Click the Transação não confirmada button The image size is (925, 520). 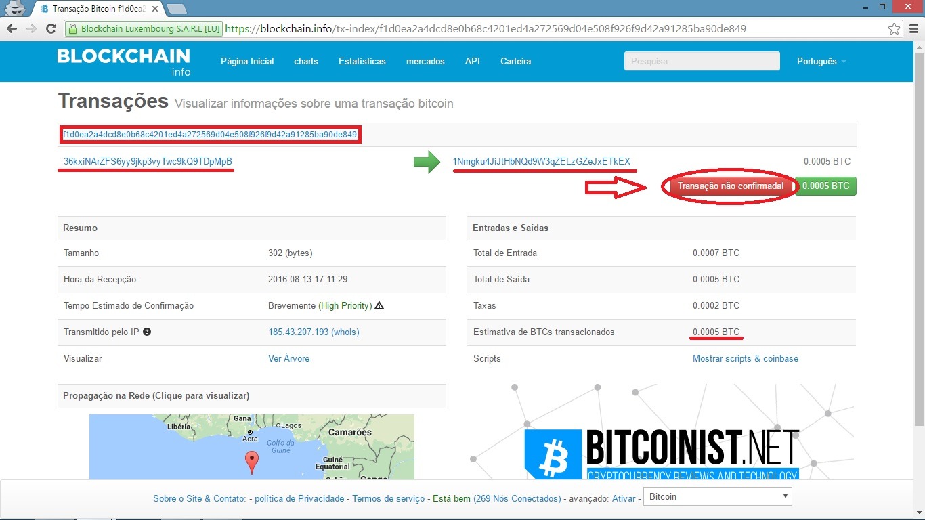(731, 186)
